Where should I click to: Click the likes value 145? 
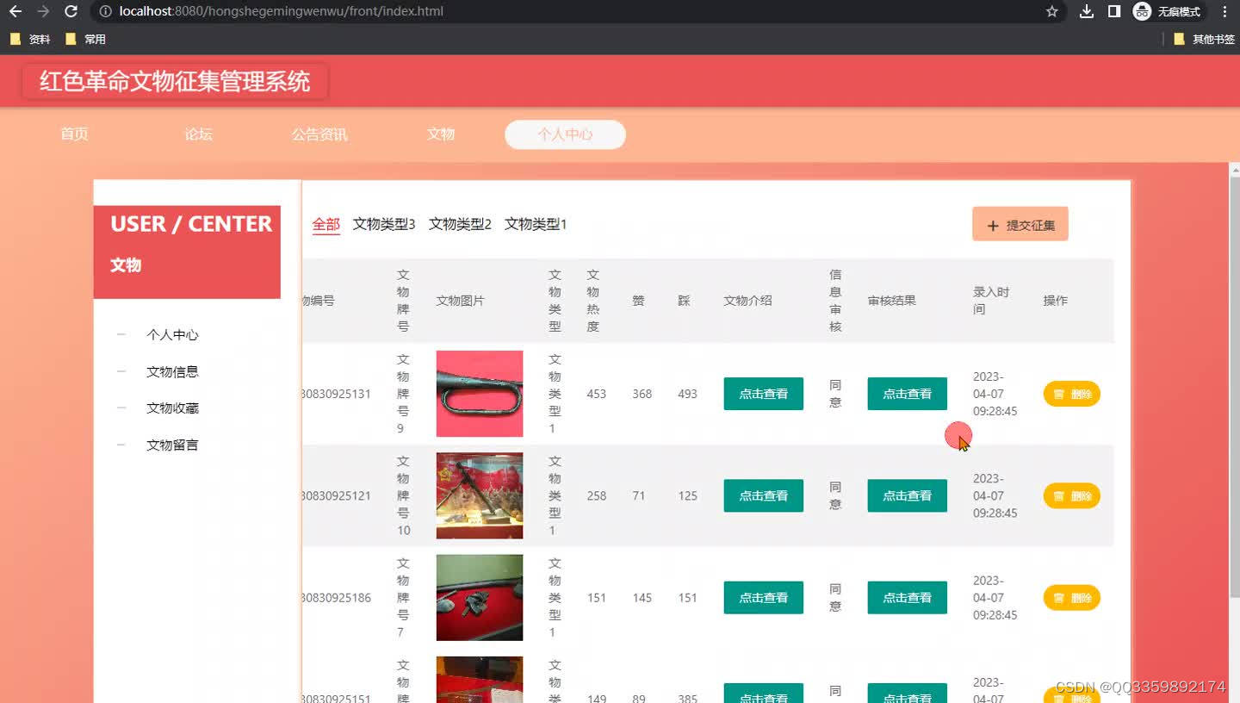point(642,597)
